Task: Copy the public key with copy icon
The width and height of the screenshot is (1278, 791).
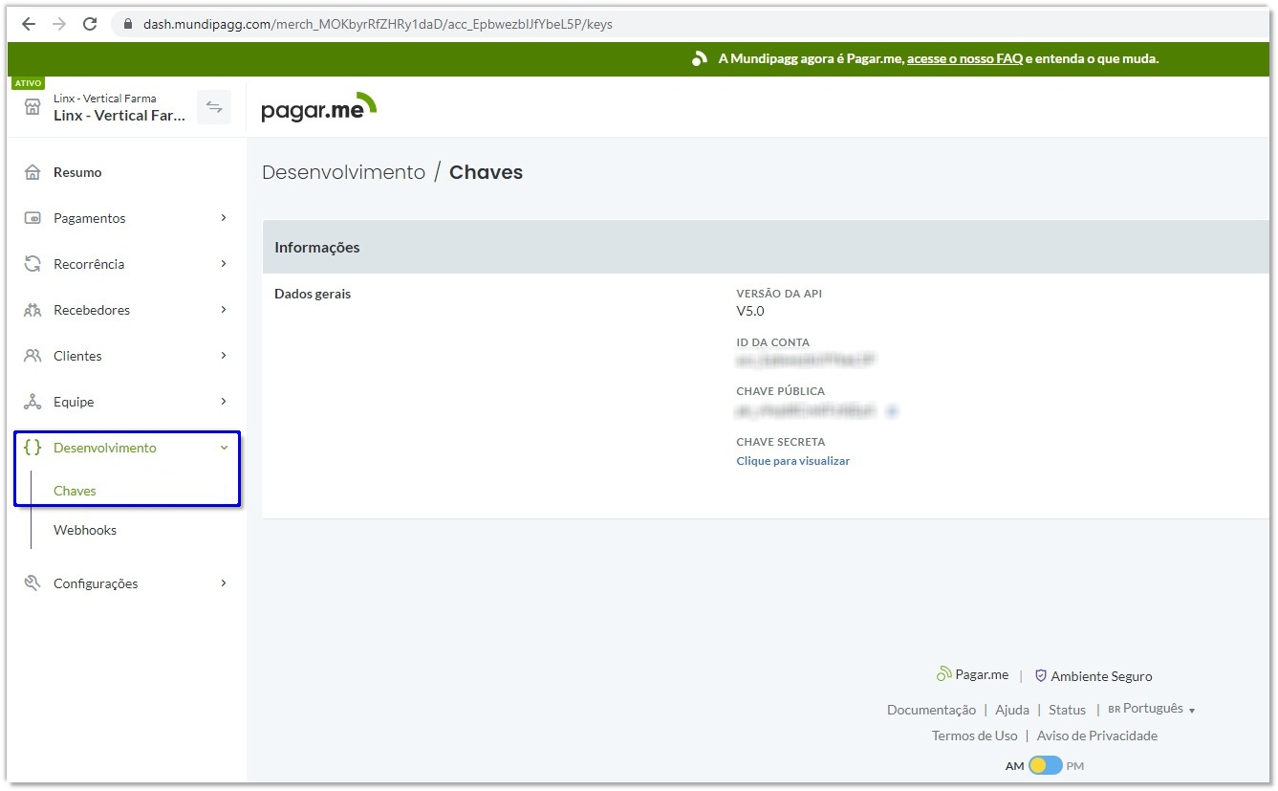Action: pyautogui.click(x=892, y=411)
